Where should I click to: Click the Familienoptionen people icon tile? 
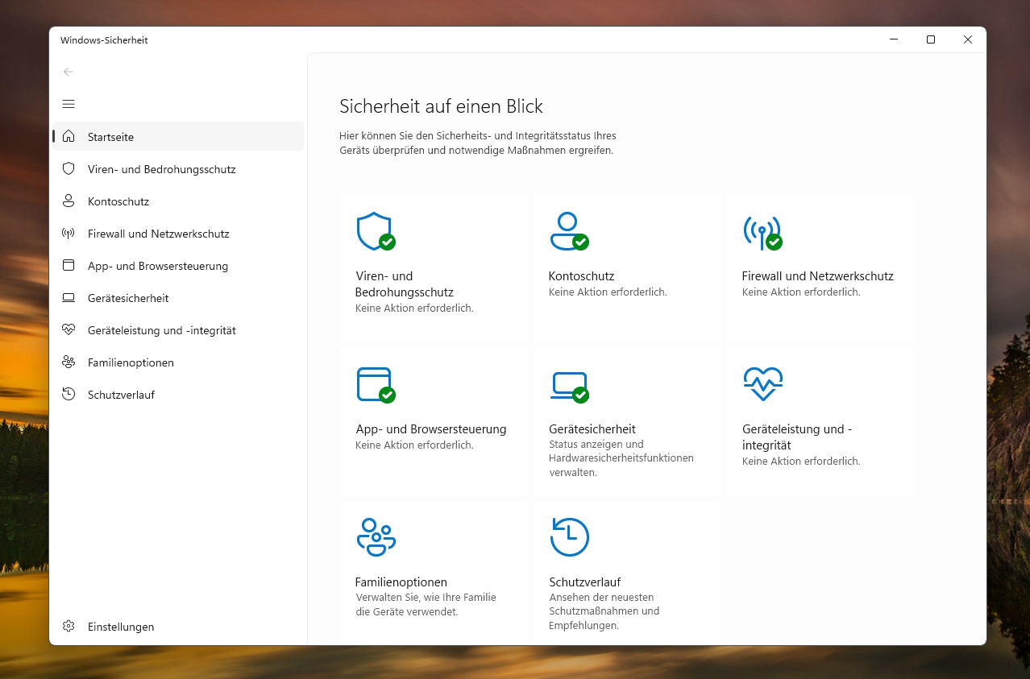click(x=376, y=537)
